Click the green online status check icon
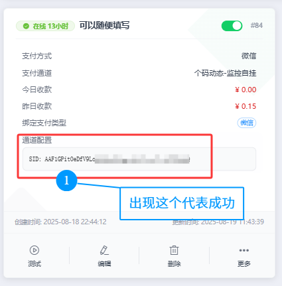This screenshot has height=286, width=282. click(26, 26)
